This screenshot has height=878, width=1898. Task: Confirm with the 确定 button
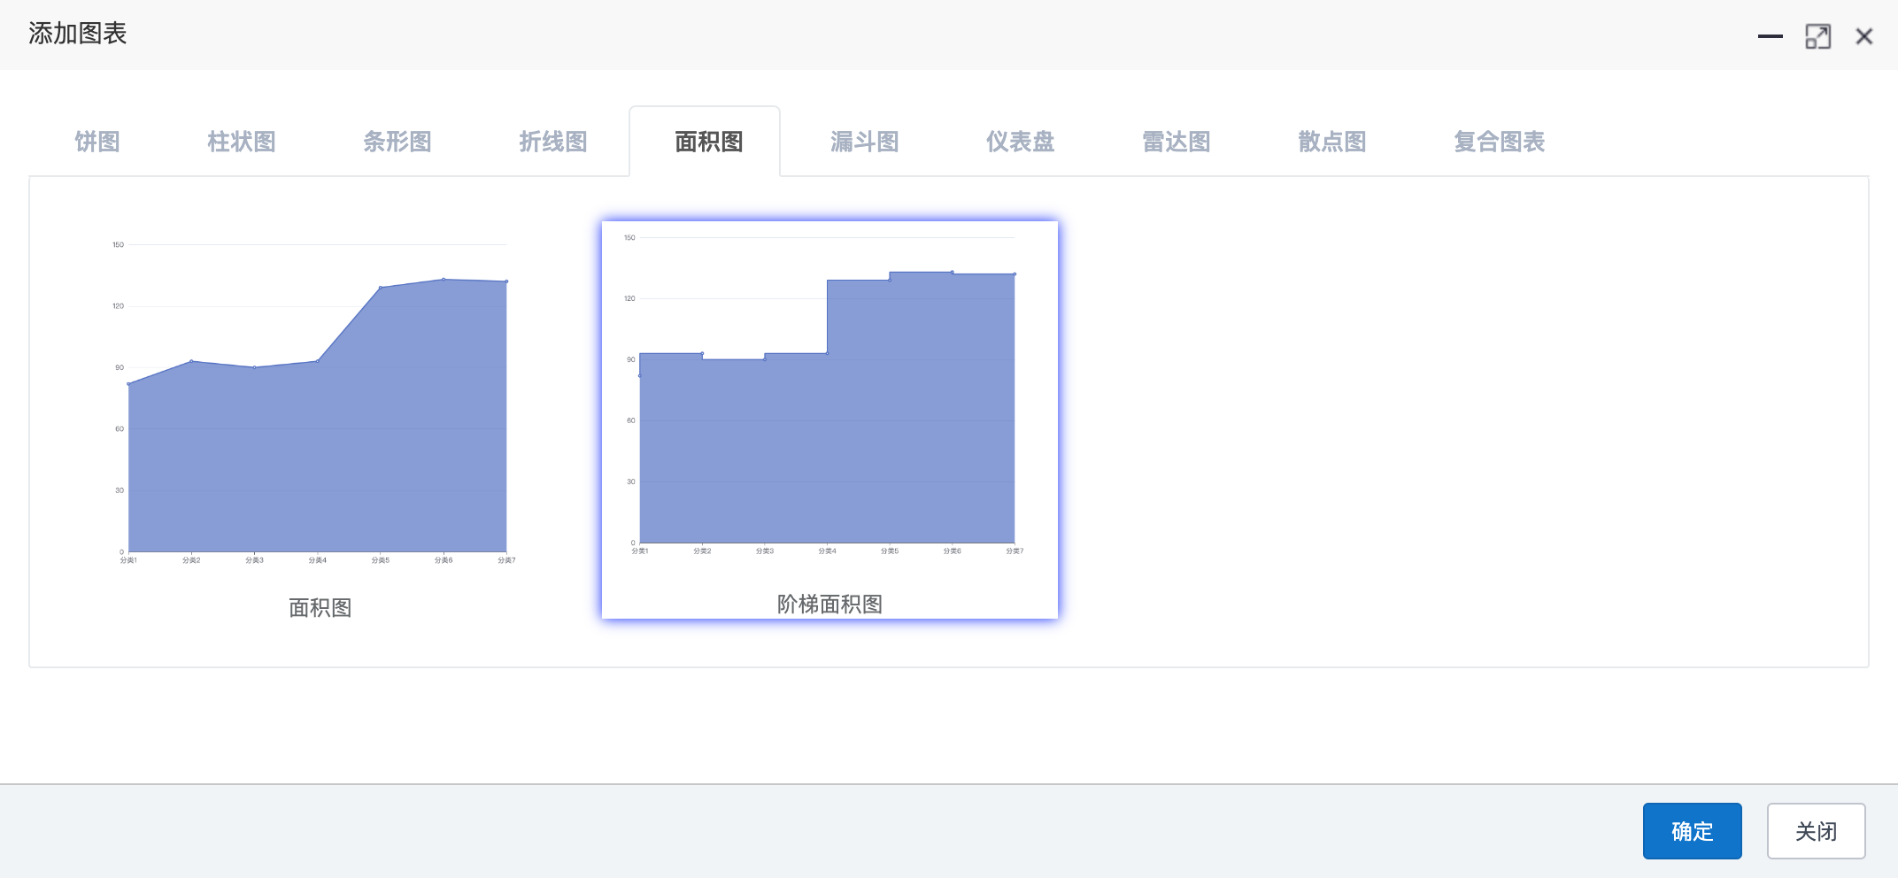1692,831
